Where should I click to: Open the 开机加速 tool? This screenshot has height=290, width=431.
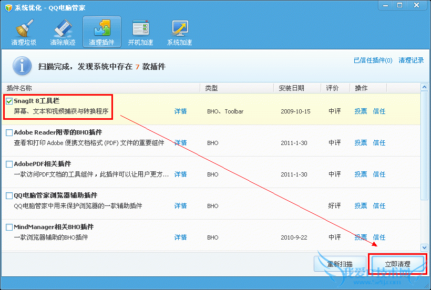pos(140,33)
